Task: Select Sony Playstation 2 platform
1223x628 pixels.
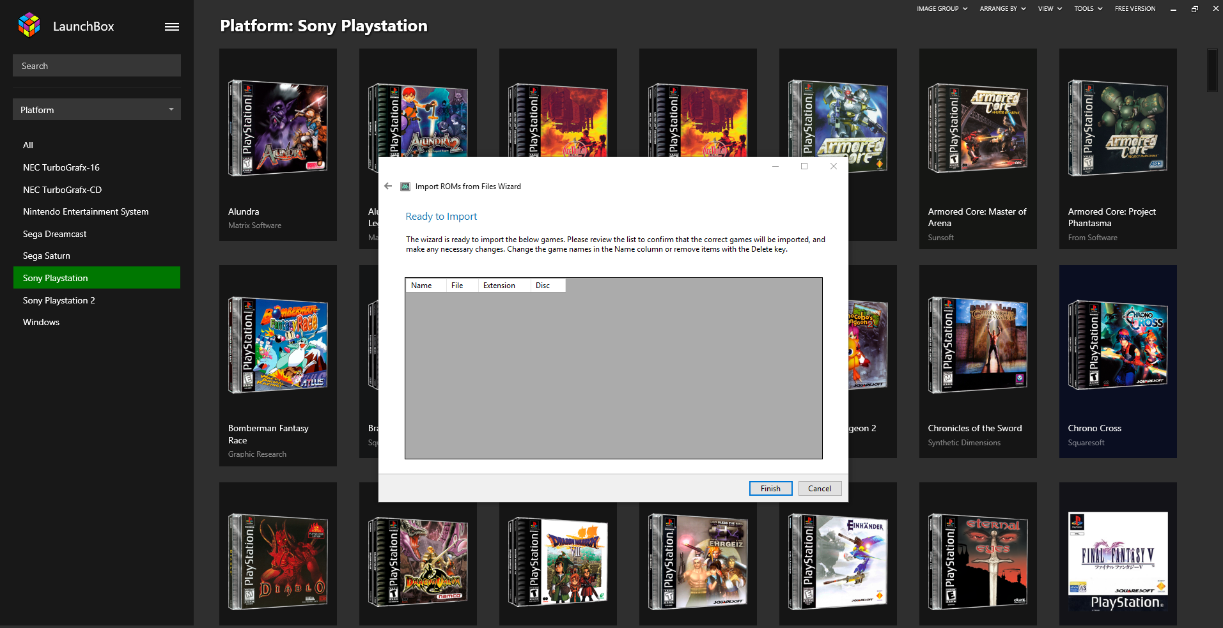Action: pyautogui.click(x=97, y=300)
